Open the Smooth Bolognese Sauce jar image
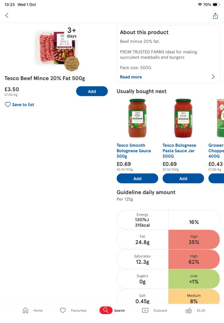224x323 pixels. click(137, 118)
